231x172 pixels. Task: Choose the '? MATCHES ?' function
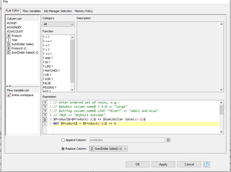pyautogui.click(x=51, y=71)
